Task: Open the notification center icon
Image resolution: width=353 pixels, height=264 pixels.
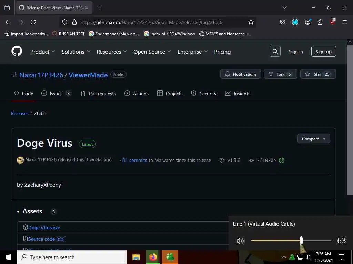Action: tap(342, 257)
